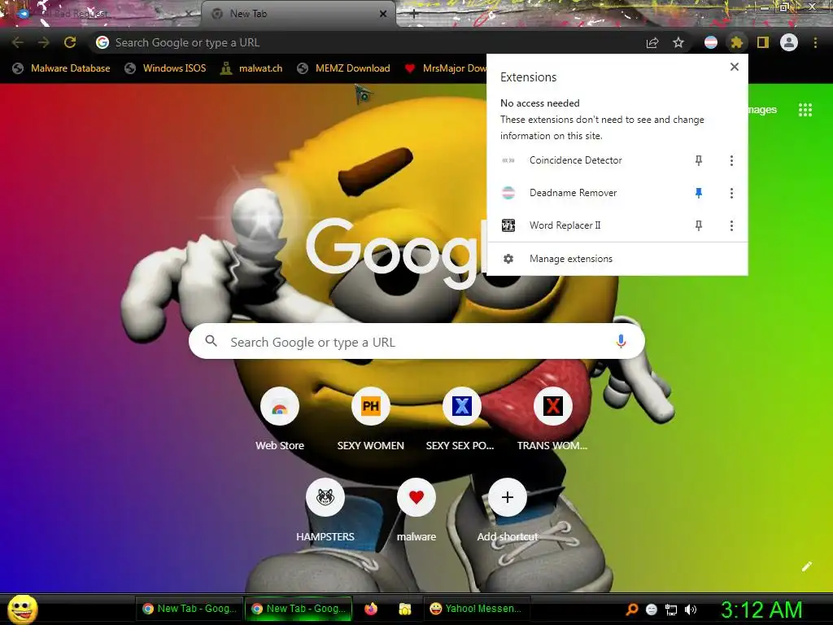Screen dimensions: 833x625
Task: Open the red X shortcut tile
Action: [x=552, y=419]
